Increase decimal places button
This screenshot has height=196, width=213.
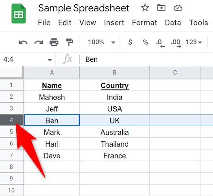pos(176,43)
